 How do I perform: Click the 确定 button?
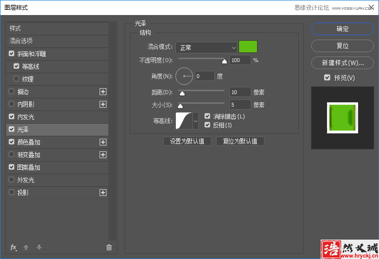(343, 29)
